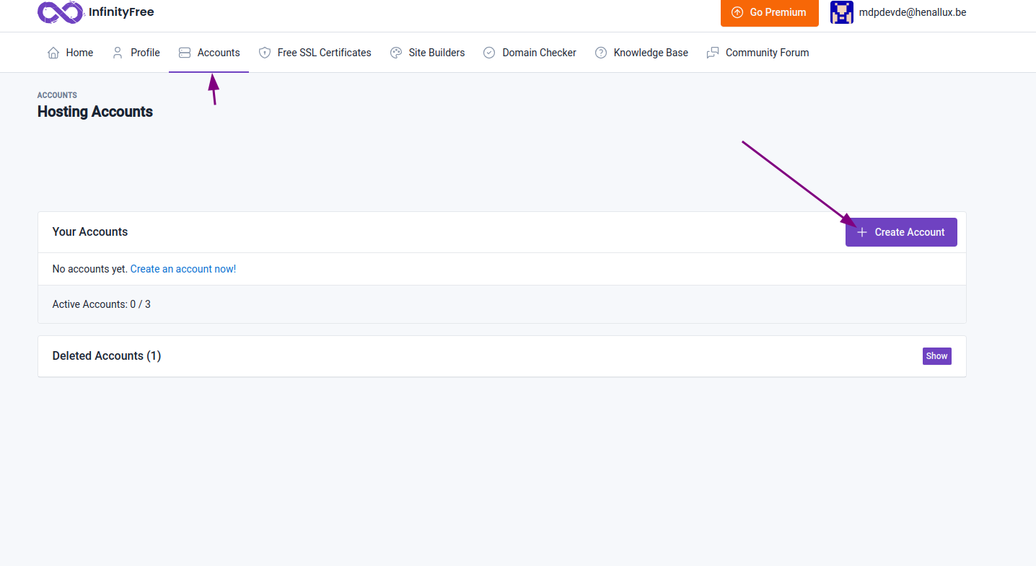Click the Accounts server icon

(x=185, y=53)
